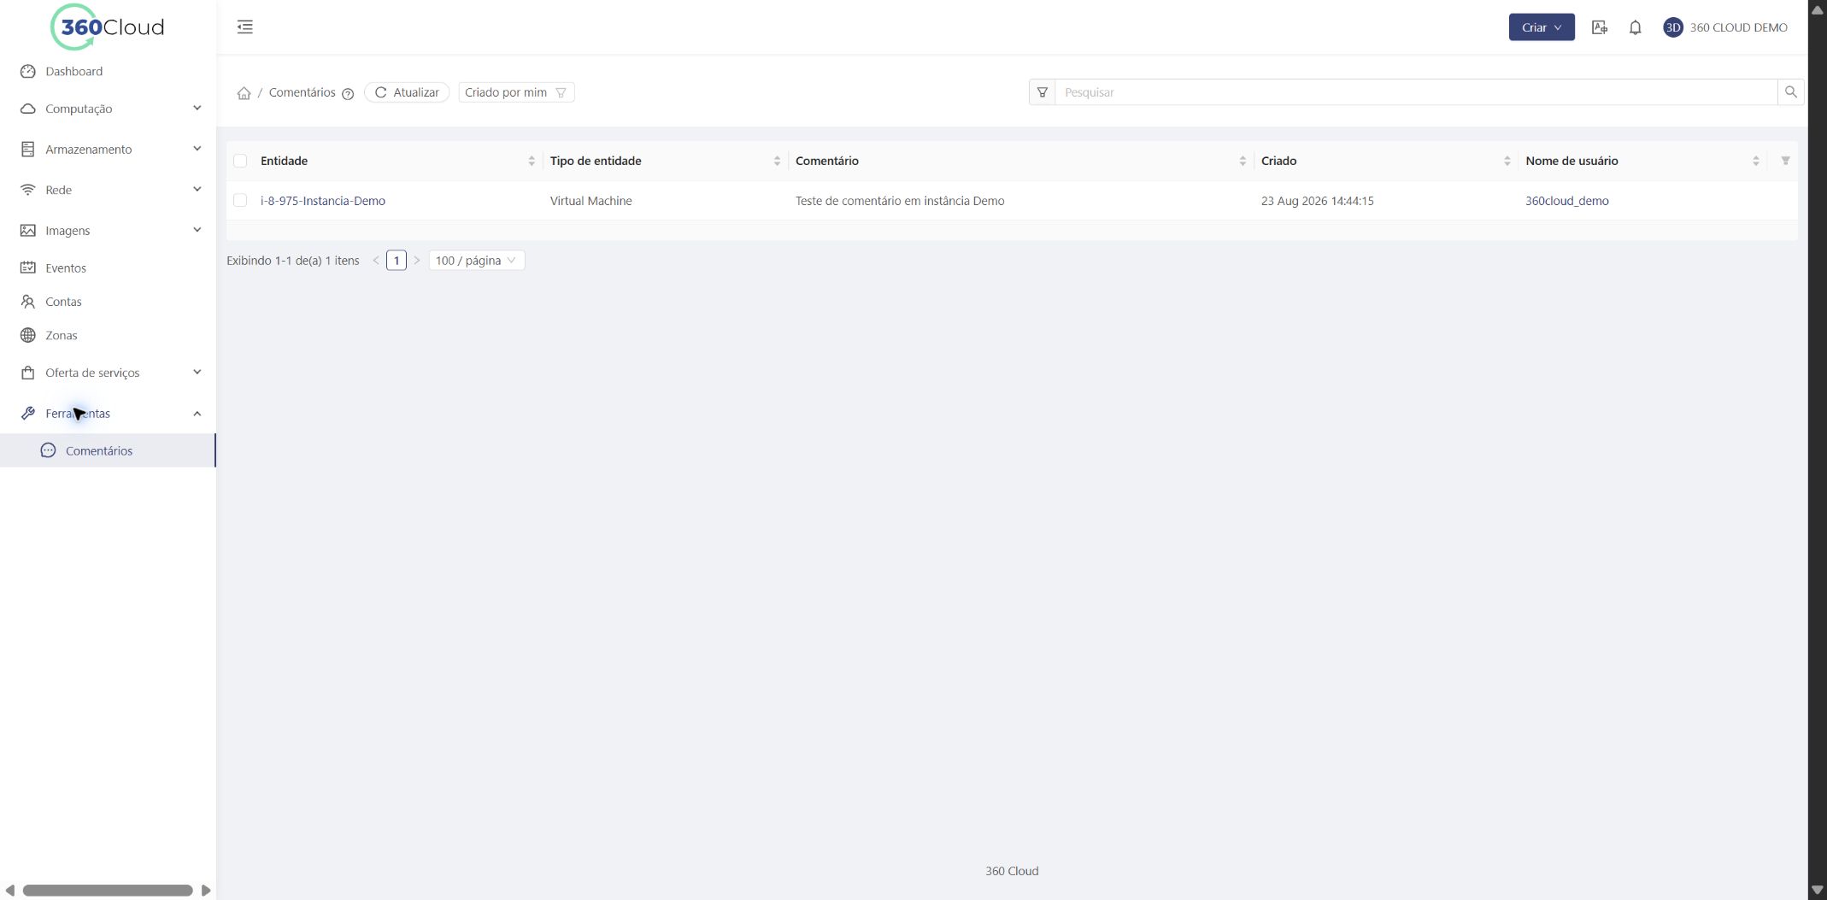Open the notifications bell
Image resolution: width=1827 pixels, height=900 pixels.
(1635, 27)
